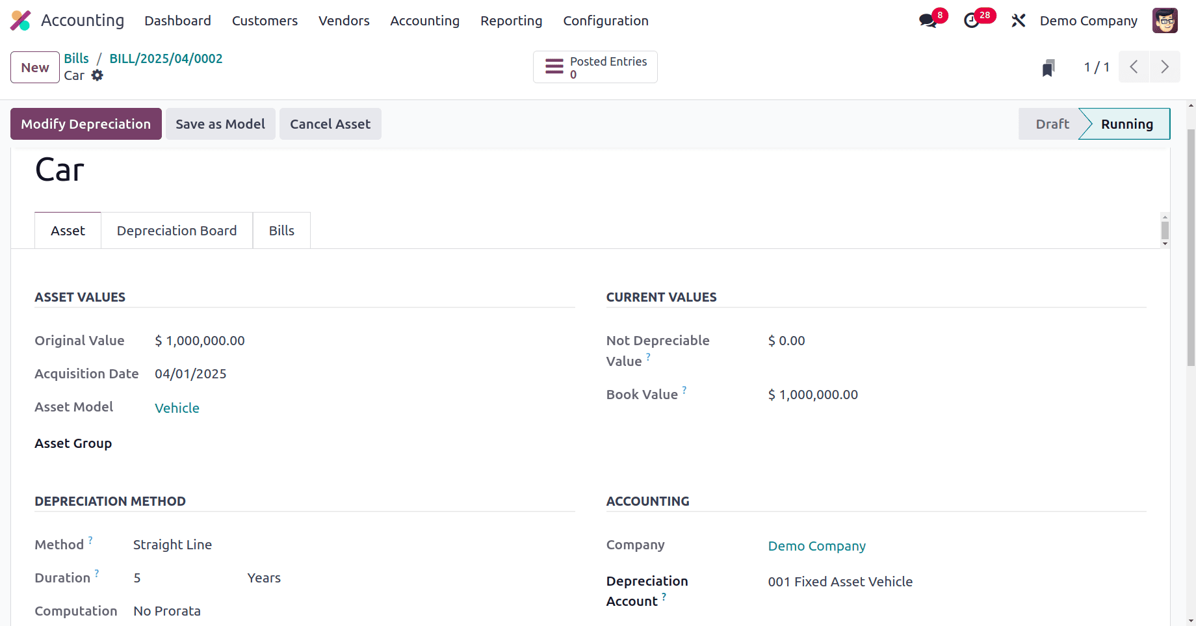Image resolution: width=1196 pixels, height=626 pixels.
Task: Click the Duration value 5
Action: click(137, 578)
